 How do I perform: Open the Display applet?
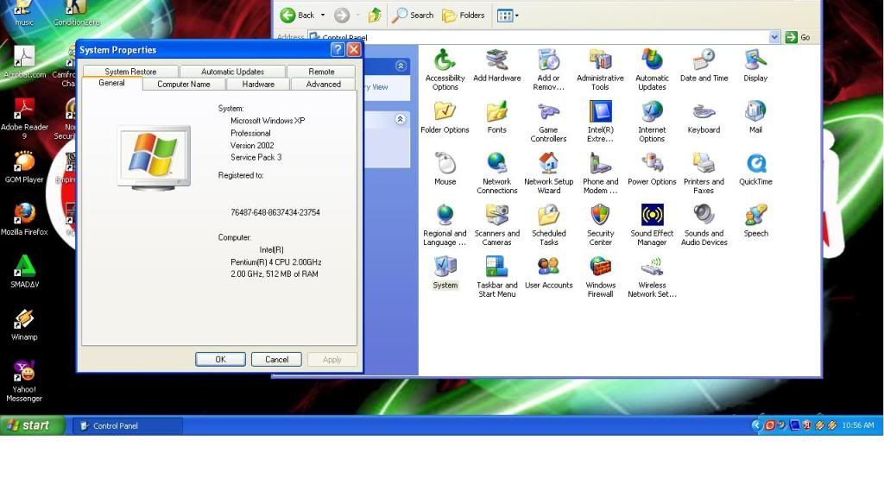tap(755, 66)
